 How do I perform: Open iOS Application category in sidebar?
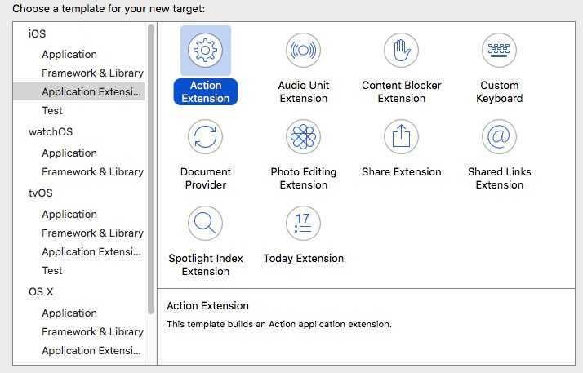tap(69, 54)
